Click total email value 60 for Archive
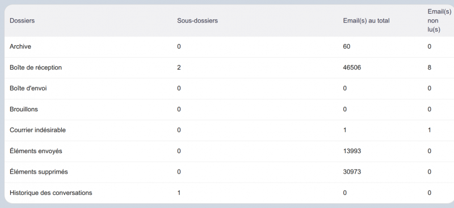The height and width of the screenshot is (208, 454). click(347, 46)
